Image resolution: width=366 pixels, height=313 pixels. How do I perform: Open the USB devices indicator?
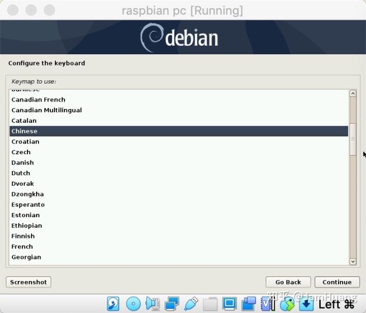[x=191, y=304]
